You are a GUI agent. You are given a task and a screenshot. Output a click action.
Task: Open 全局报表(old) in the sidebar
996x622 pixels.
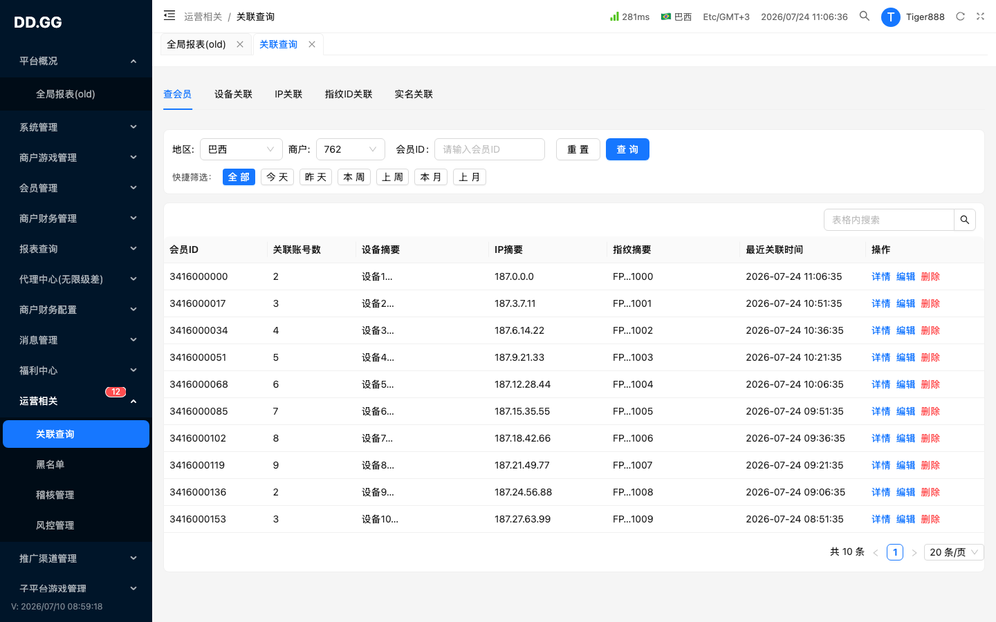(76, 94)
